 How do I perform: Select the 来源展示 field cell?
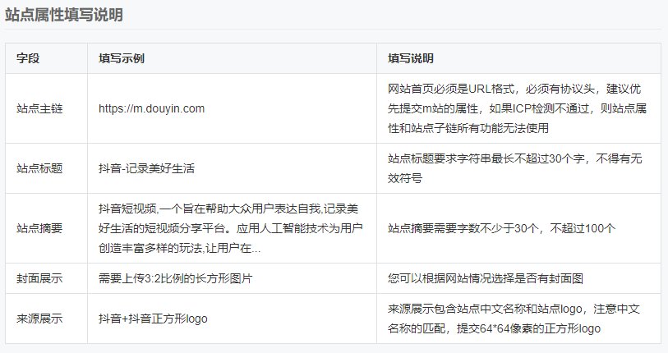tap(39, 319)
